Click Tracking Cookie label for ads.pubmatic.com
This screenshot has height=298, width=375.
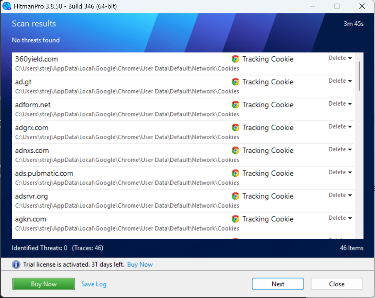(268, 174)
